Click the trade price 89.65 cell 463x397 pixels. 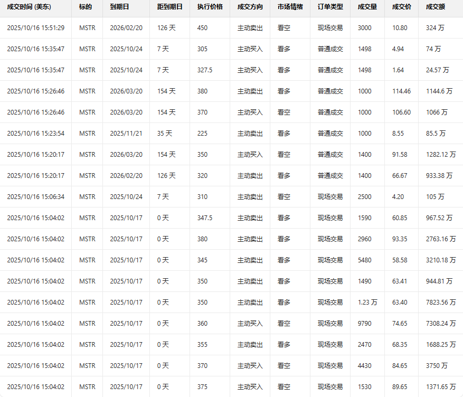[400, 387]
